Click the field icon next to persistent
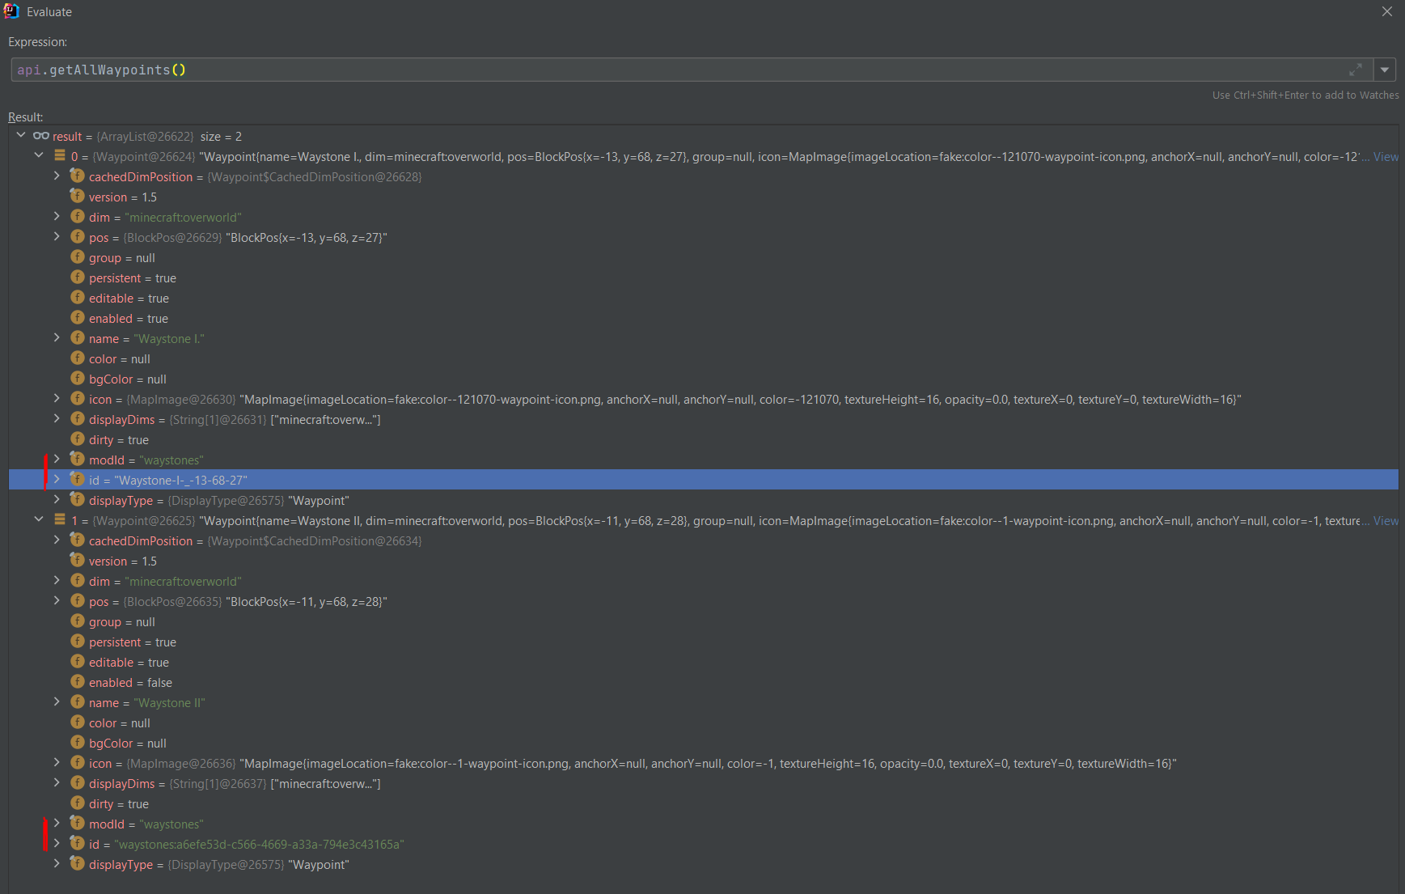This screenshot has height=894, width=1405. 77,278
